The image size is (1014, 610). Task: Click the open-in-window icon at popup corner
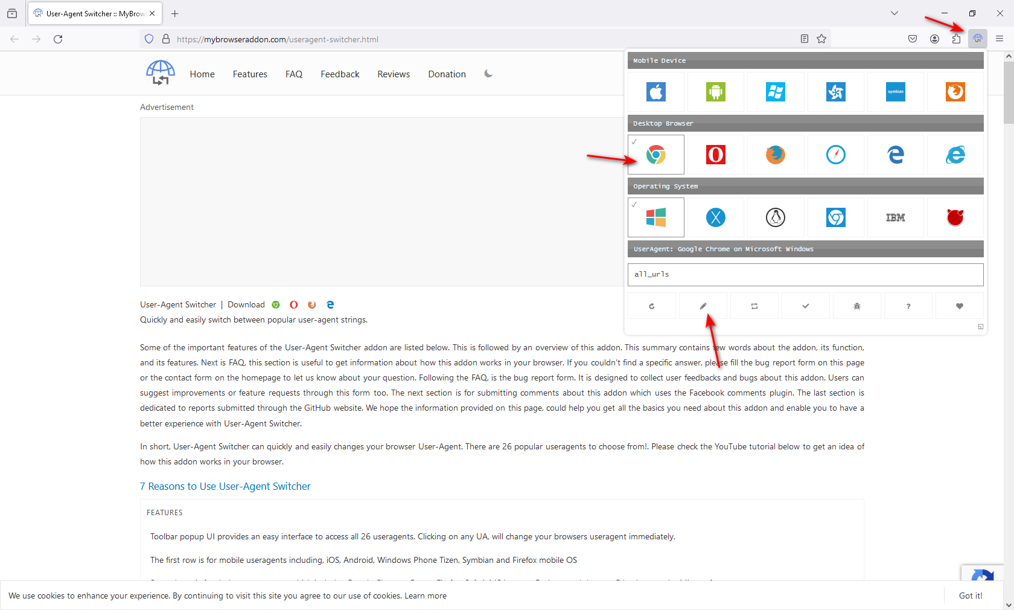click(980, 327)
